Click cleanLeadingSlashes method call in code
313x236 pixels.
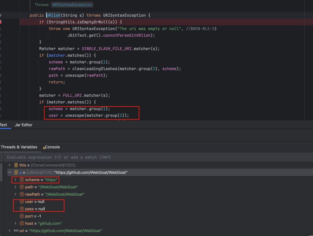[x=94, y=69]
